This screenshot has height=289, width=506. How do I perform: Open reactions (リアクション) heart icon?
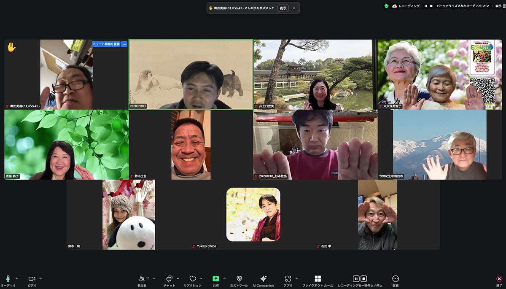(193, 279)
